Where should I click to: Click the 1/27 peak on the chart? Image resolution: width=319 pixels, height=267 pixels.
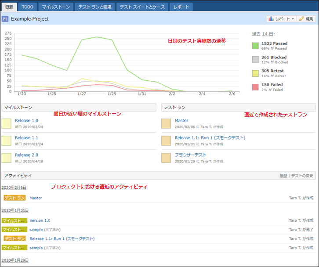(82, 40)
